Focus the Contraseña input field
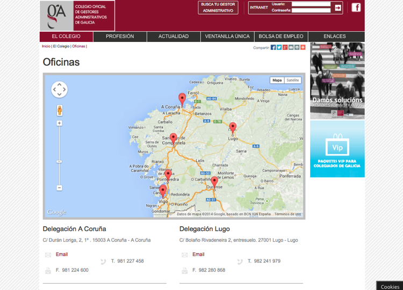 click(x=311, y=11)
